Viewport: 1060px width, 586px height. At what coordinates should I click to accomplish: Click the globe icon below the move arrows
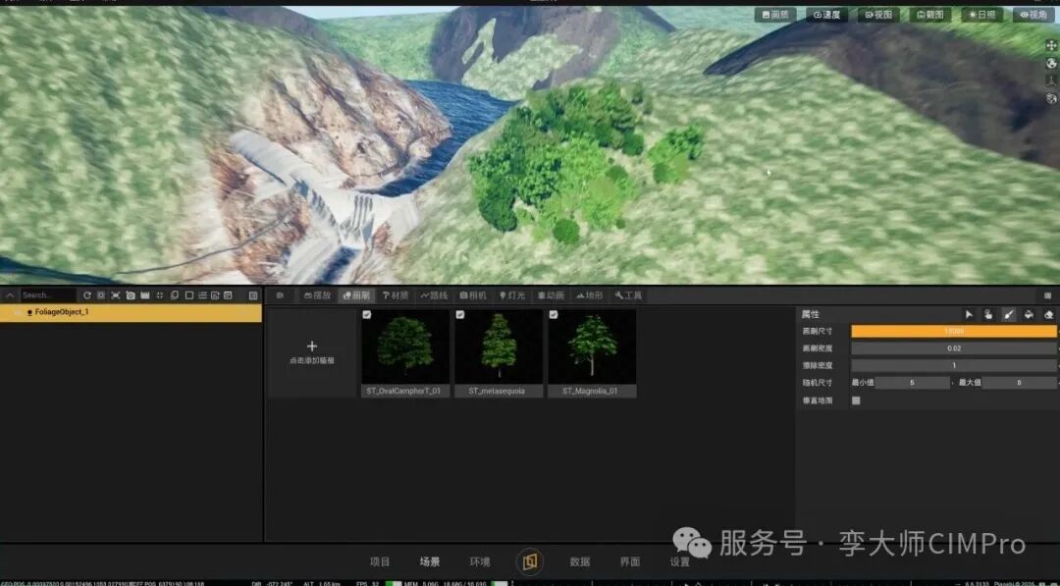click(x=1051, y=63)
